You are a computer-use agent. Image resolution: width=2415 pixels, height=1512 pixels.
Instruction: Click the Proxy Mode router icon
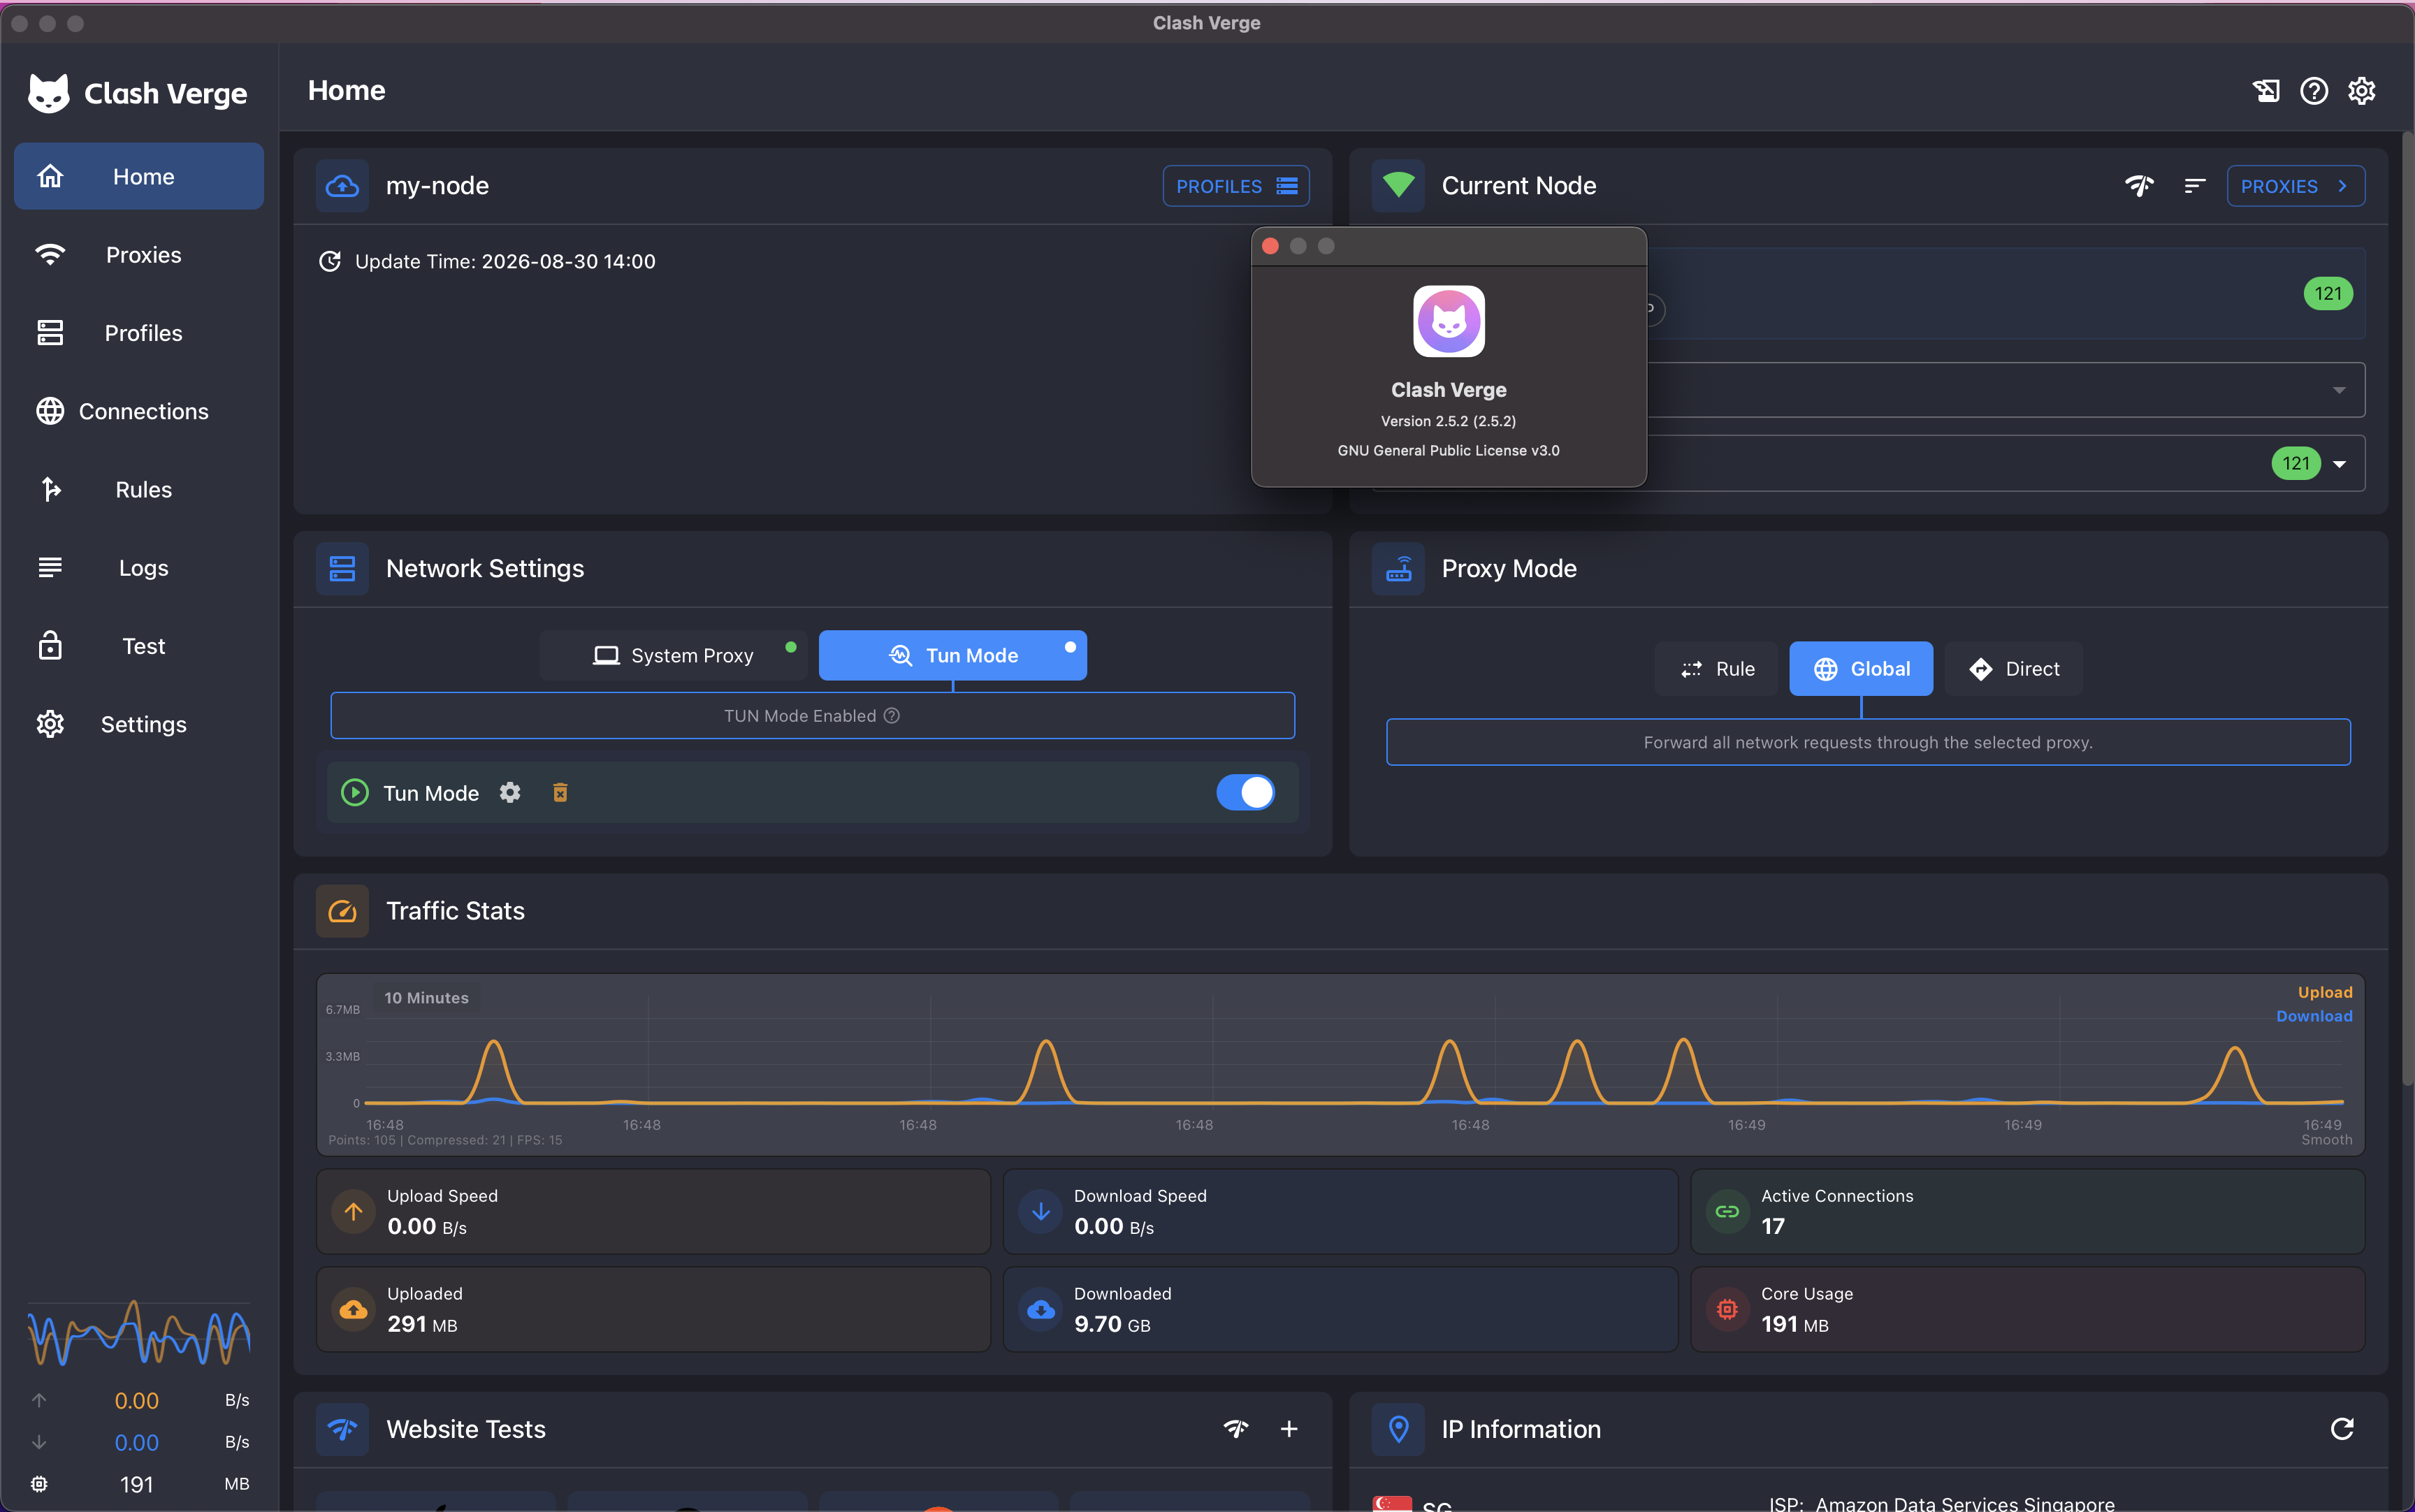click(x=1398, y=569)
